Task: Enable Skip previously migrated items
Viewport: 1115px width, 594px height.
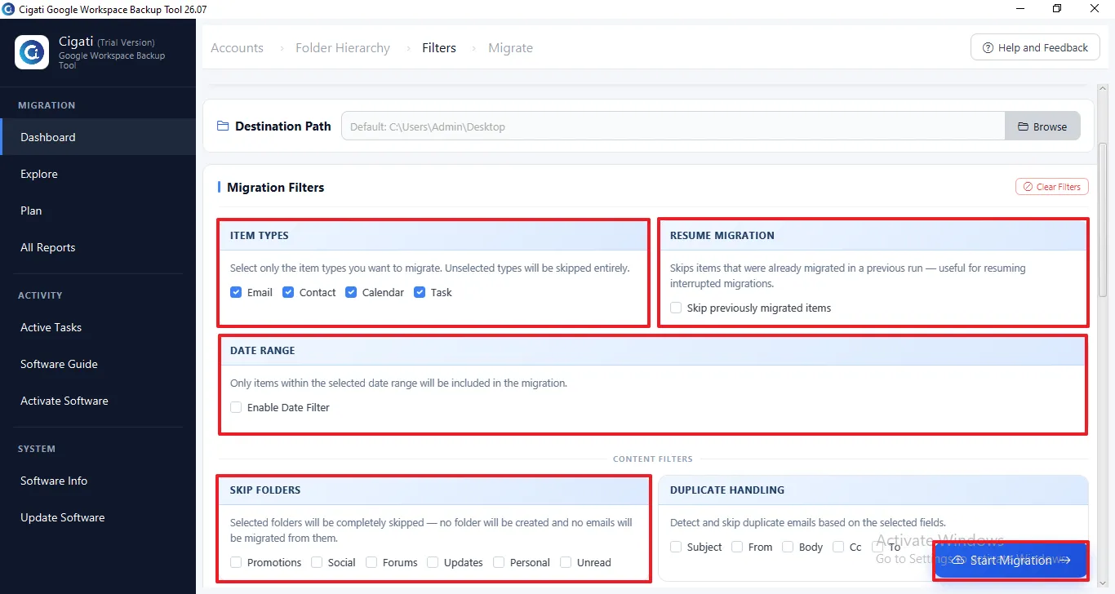Action: [676, 308]
